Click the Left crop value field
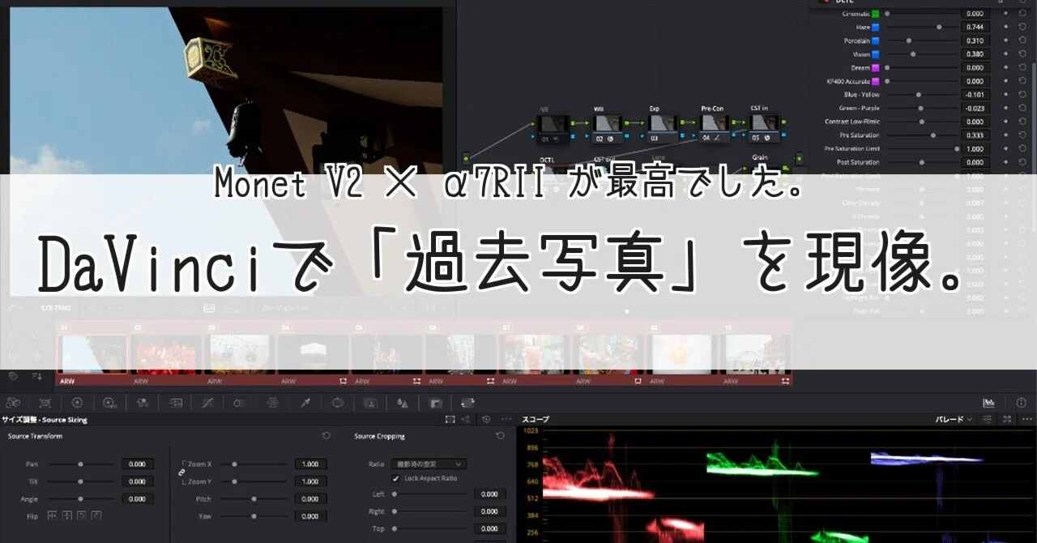 point(490,494)
